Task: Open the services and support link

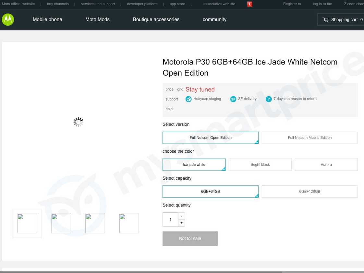Action: (98, 4)
